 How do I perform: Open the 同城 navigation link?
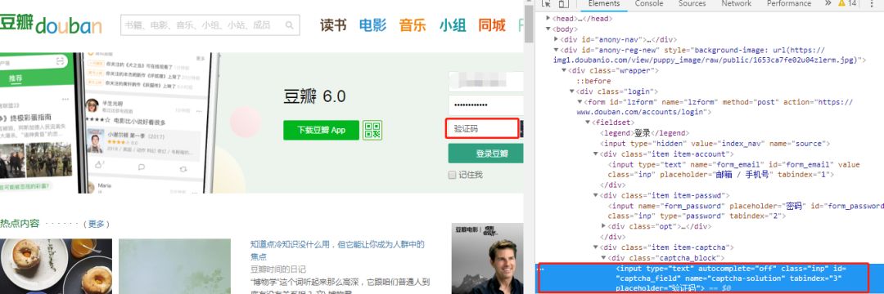[492, 24]
